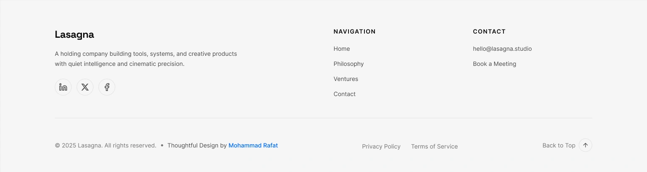The width and height of the screenshot is (647, 172).
Task: Open the Facebook social icon
Action: [107, 87]
